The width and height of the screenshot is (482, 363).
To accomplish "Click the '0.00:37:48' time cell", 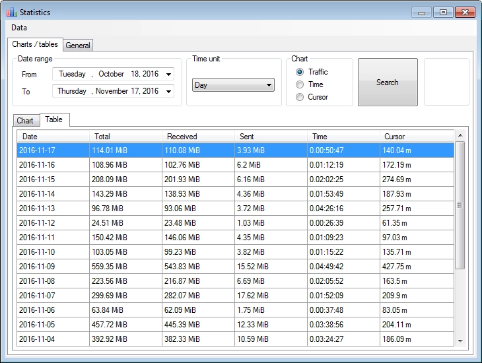I will tap(343, 310).
